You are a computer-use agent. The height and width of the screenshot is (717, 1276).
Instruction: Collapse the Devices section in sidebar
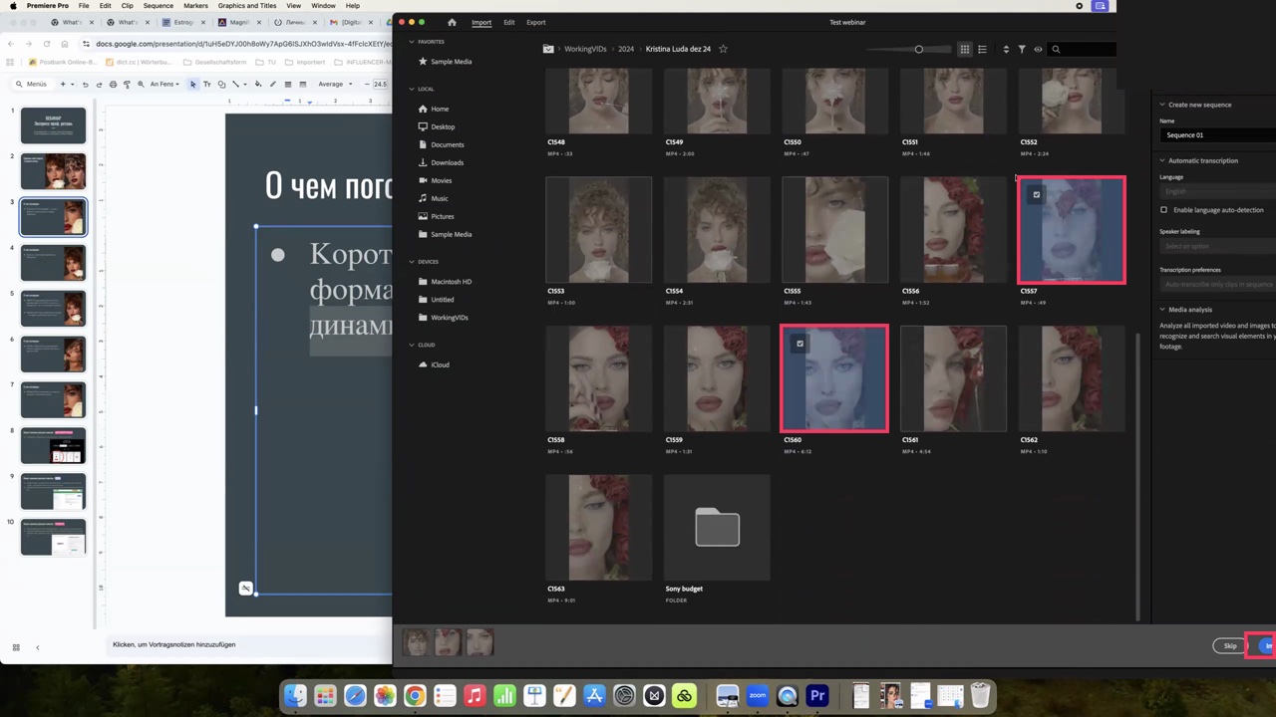[x=412, y=262]
